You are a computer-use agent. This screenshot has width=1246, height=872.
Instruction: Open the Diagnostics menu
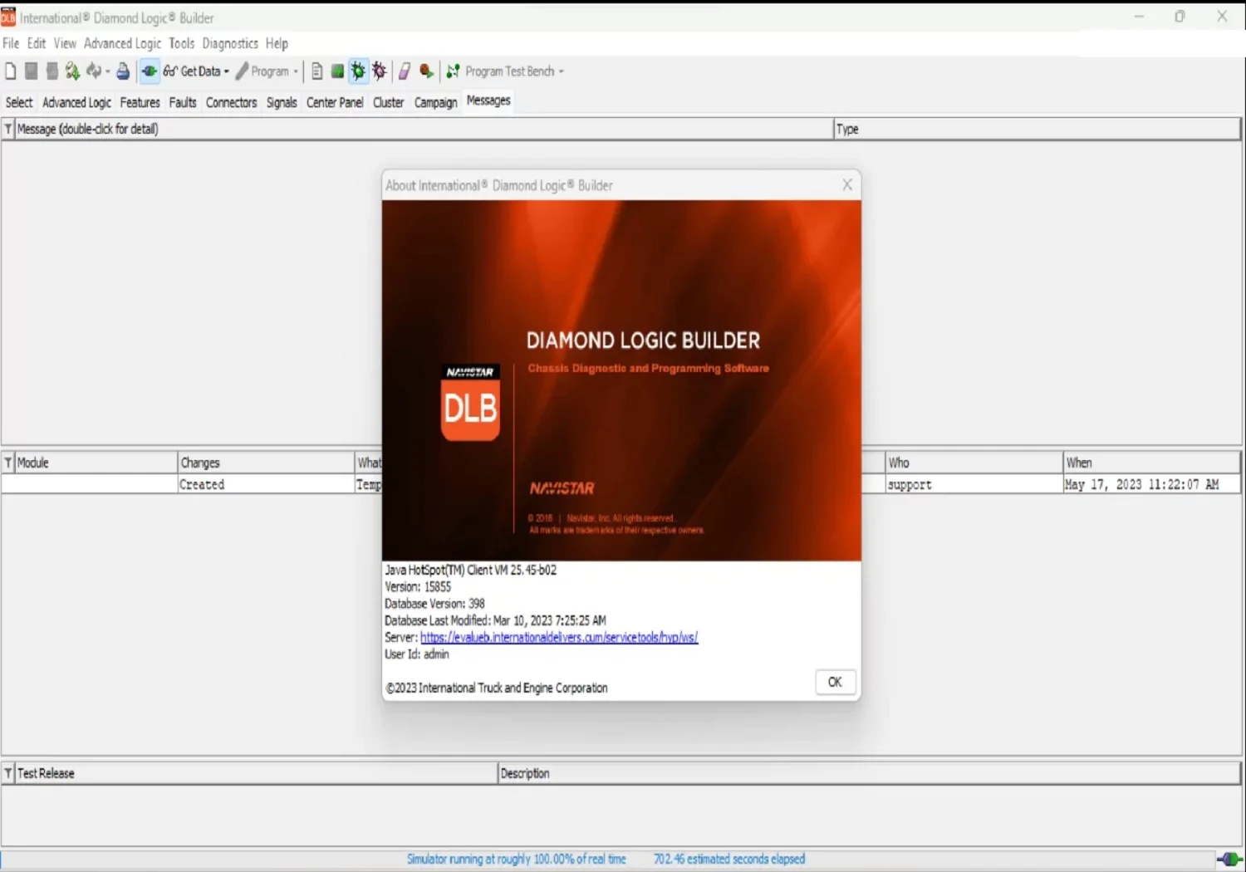click(230, 43)
